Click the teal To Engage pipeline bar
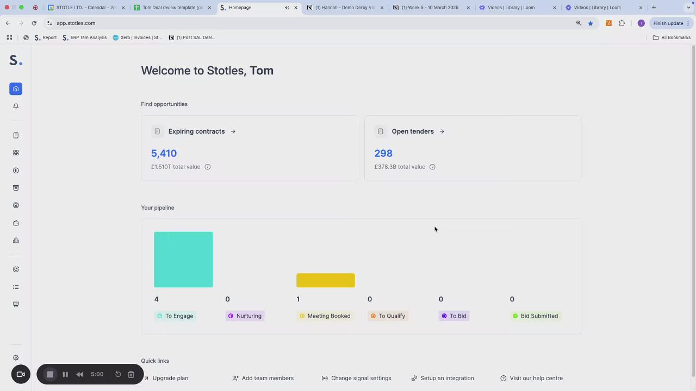The image size is (696, 391). pos(183,260)
